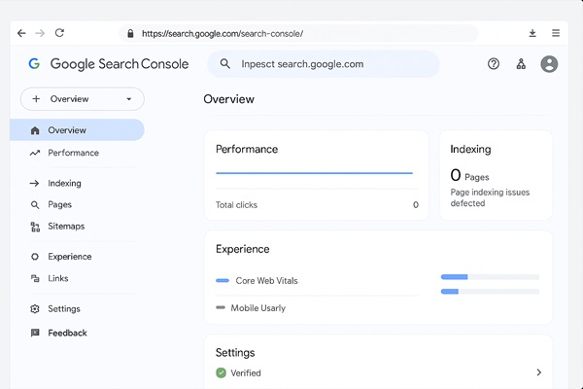583x389 pixels.
Task: Go to Pages in the sidebar
Action: tap(59, 204)
